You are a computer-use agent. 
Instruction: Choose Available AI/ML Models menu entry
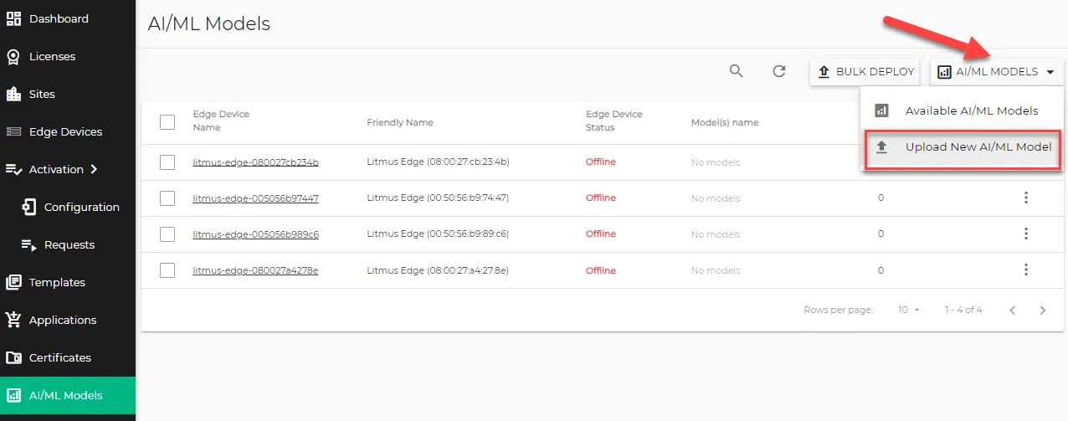pos(962,110)
